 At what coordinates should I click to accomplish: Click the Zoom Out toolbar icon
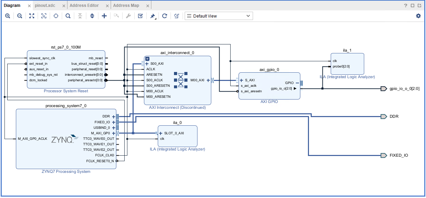click(20, 16)
